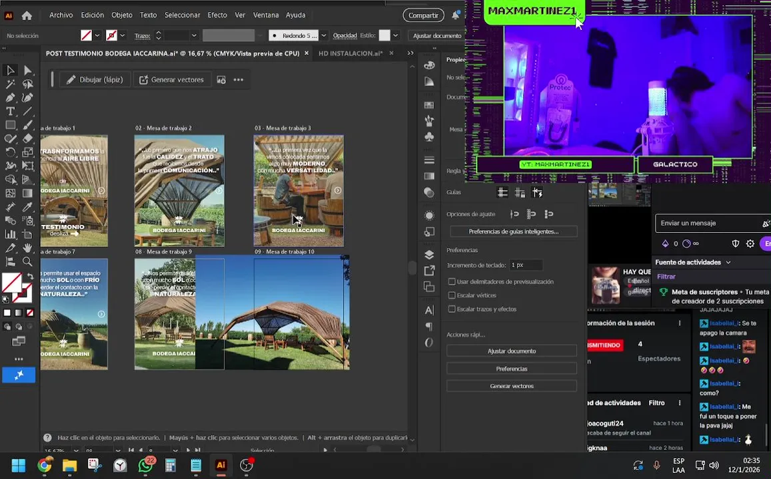Click Incremento de teclado input field
The image size is (771, 479).
tap(526, 265)
